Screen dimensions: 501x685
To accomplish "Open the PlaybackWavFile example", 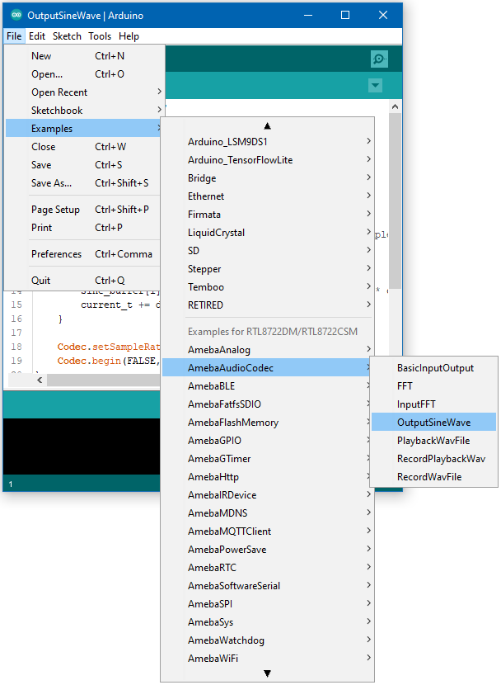I will tap(433, 441).
